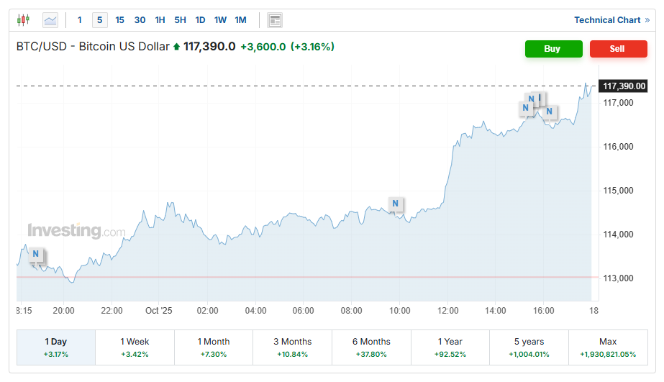
Task: Switch to the 1 Year range
Action: pyautogui.click(x=450, y=347)
